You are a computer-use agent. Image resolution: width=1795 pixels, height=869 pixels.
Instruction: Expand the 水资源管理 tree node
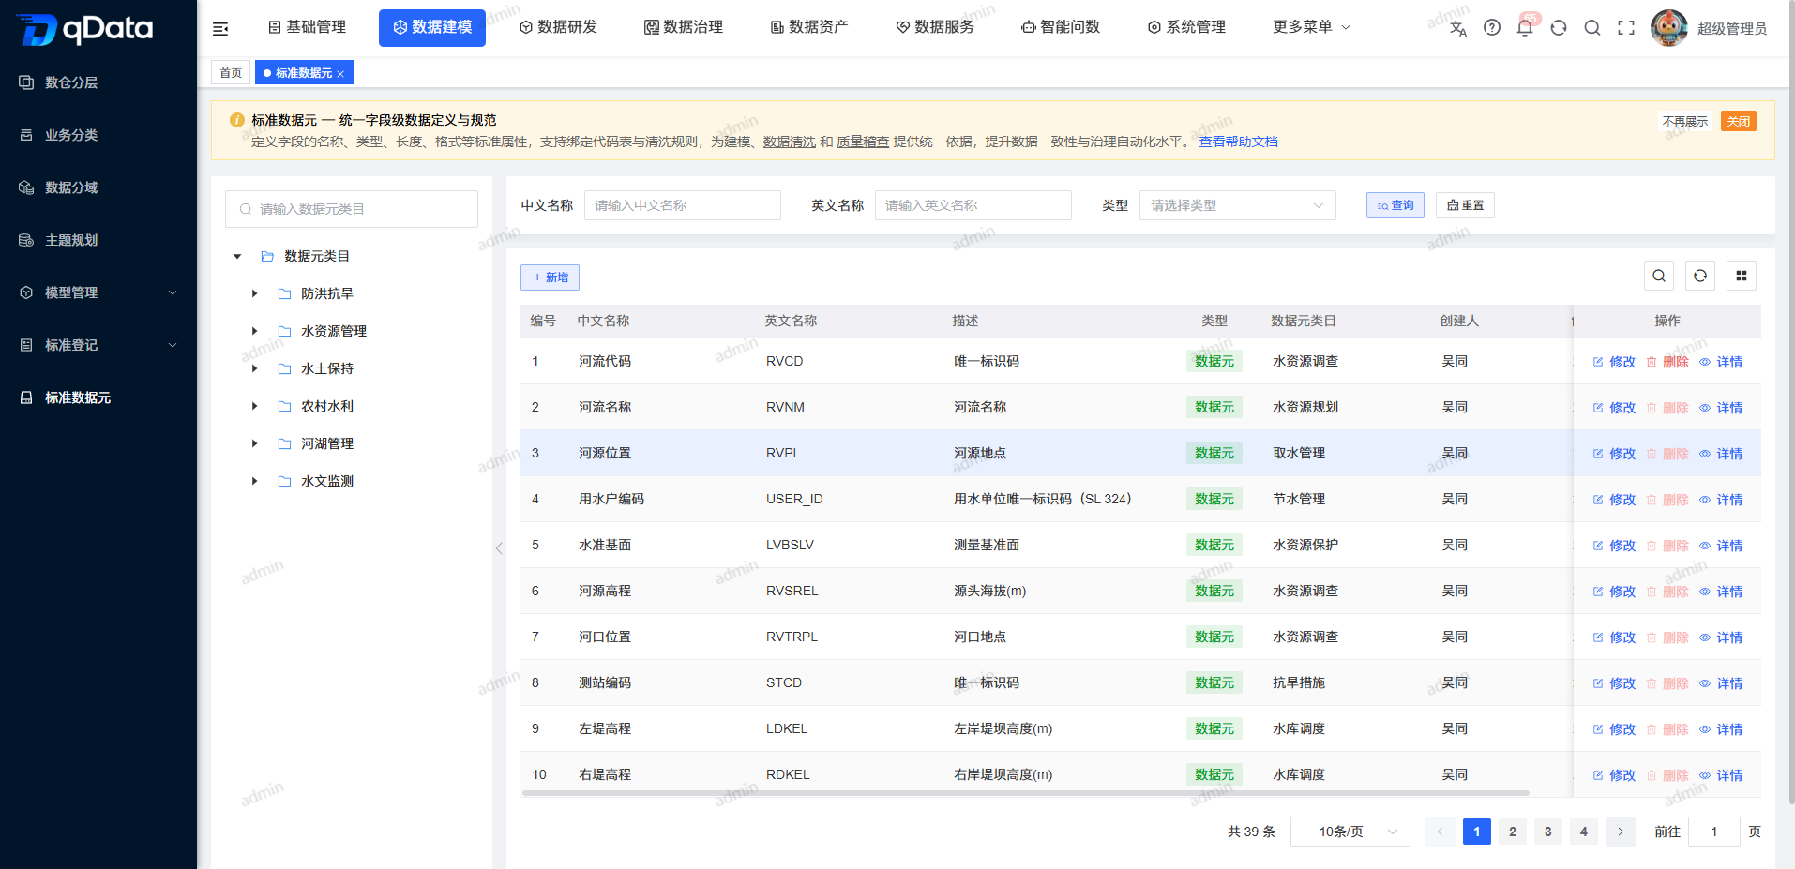click(254, 331)
